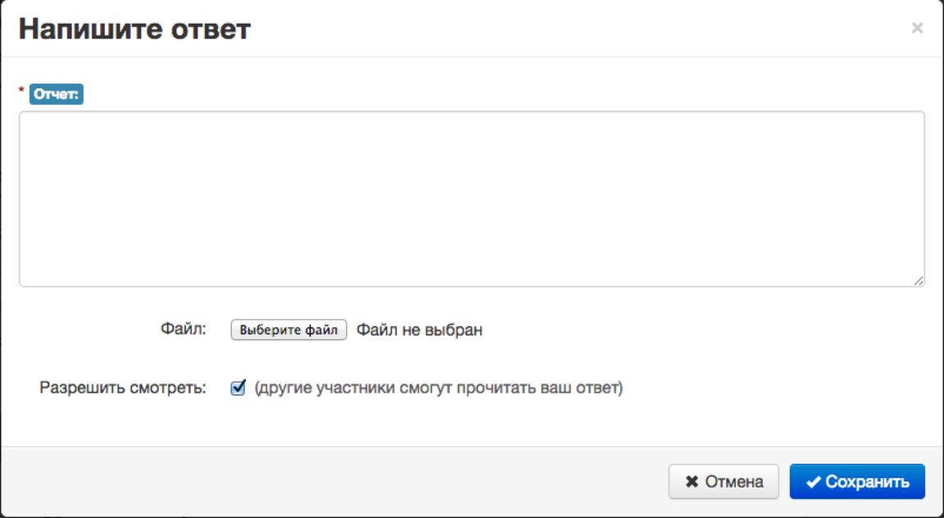Click the Напишите ответ dialog title
Screen dimensions: 944x518
135,29
